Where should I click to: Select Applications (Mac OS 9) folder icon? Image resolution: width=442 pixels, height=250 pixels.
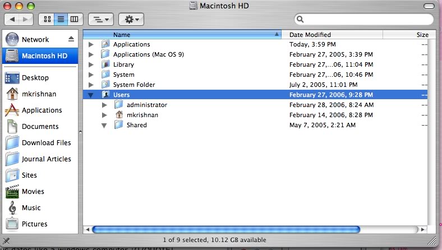[105, 54]
